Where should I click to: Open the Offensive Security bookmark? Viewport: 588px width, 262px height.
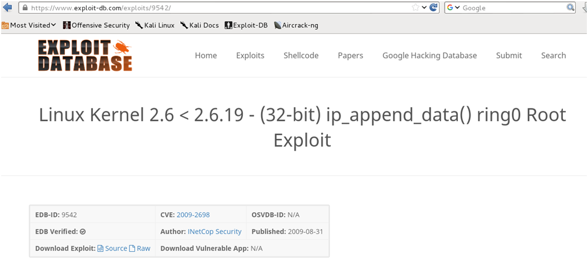96,25
